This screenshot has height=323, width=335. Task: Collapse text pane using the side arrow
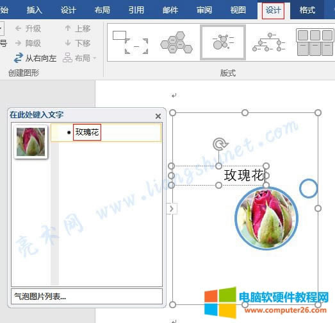(x=172, y=209)
